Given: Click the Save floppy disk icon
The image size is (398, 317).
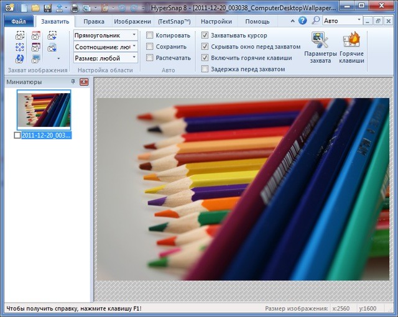Looking at the screenshot, I should point(50,8).
